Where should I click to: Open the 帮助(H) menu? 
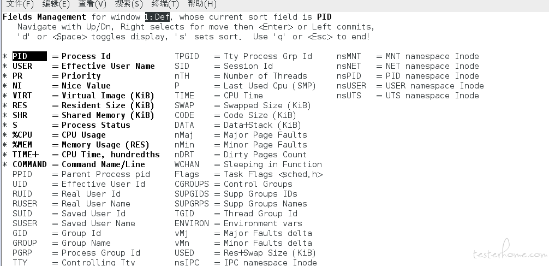coord(202,4)
